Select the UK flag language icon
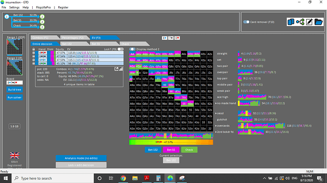The image size is (327, 183). [15, 155]
